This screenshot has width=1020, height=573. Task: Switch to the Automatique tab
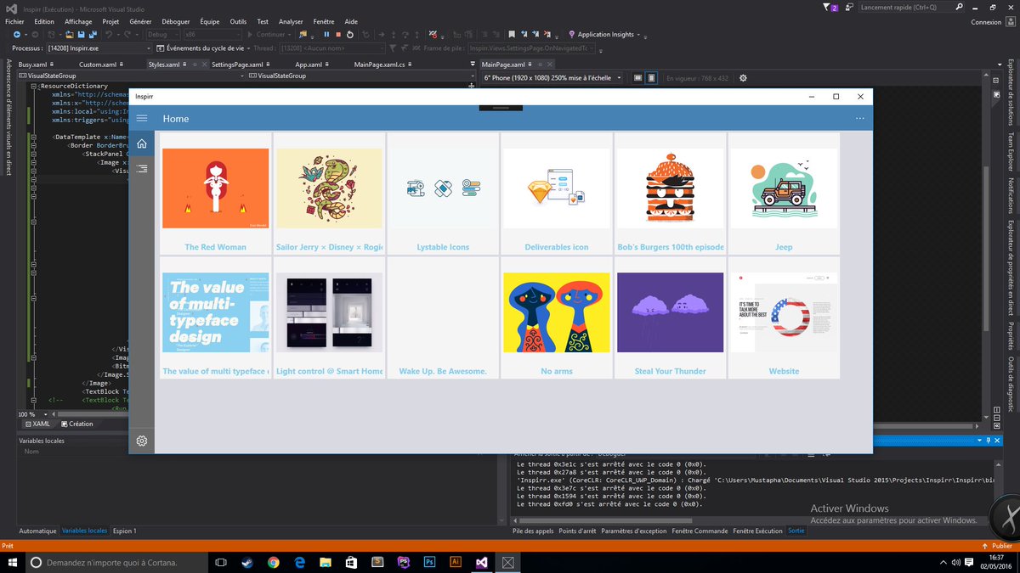point(37,531)
